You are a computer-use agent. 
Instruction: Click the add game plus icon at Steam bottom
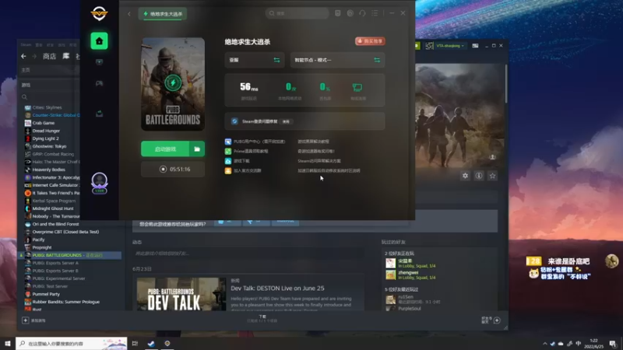click(26, 320)
